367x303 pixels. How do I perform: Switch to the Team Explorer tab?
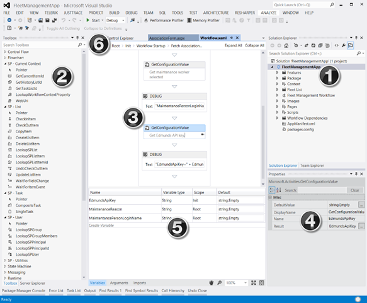pyautogui.click(x=312, y=166)
